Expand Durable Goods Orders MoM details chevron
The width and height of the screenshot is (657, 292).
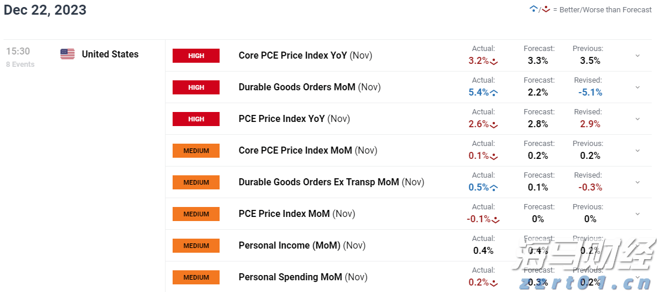click(637, 87)
